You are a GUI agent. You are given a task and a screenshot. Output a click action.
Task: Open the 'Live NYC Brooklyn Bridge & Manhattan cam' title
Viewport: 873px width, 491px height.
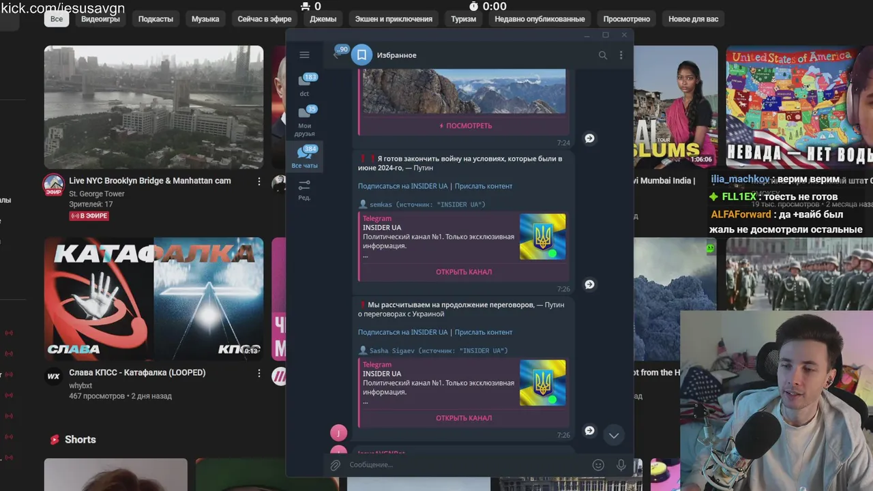click(x=150, y=181)
